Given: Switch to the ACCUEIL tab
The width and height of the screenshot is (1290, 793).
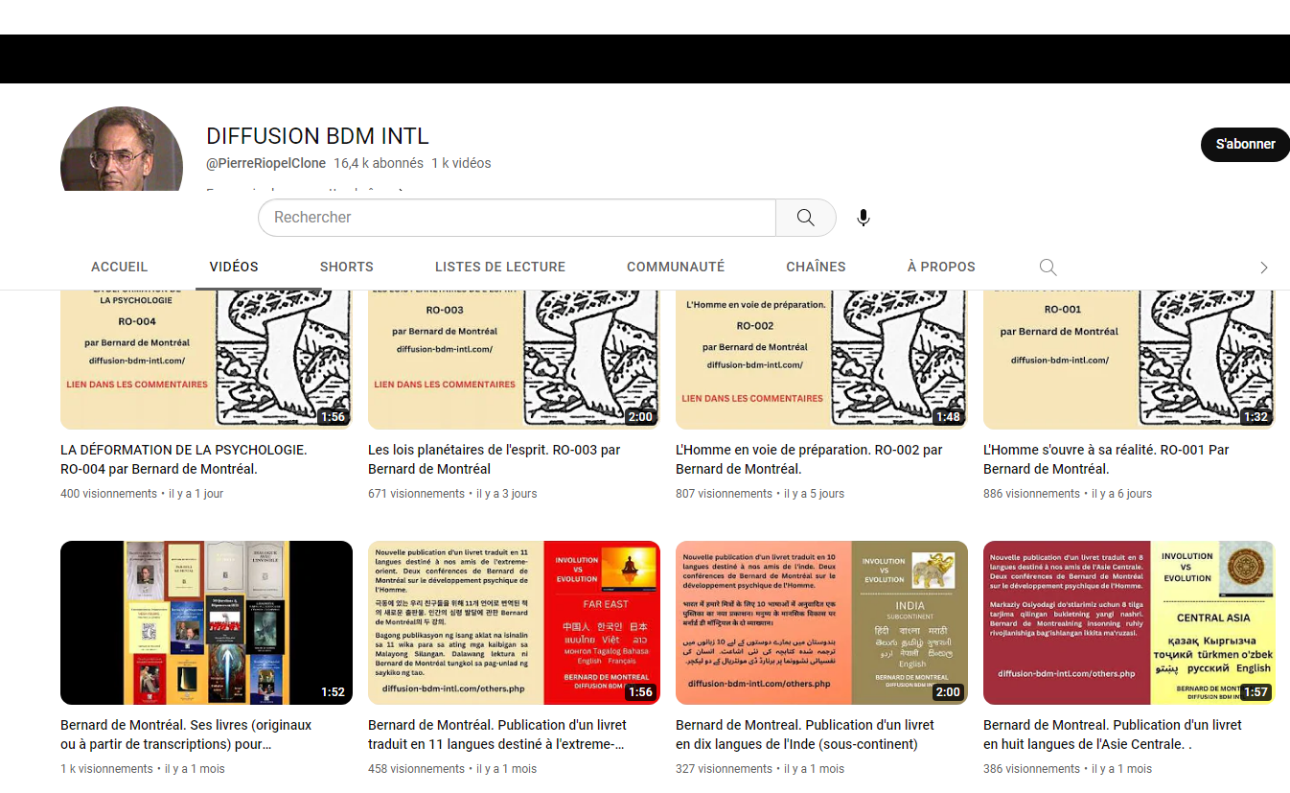Looking at the screenshot, I should [x=120, y=268].
